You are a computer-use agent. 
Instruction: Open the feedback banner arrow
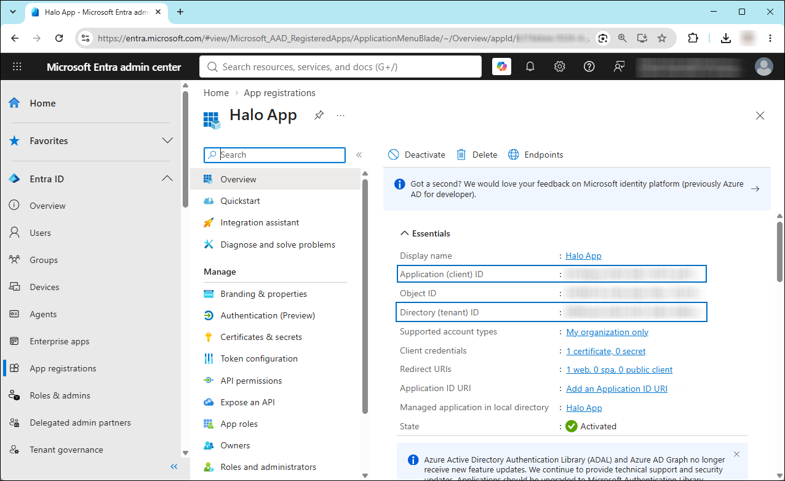click(x=755, y=189)
